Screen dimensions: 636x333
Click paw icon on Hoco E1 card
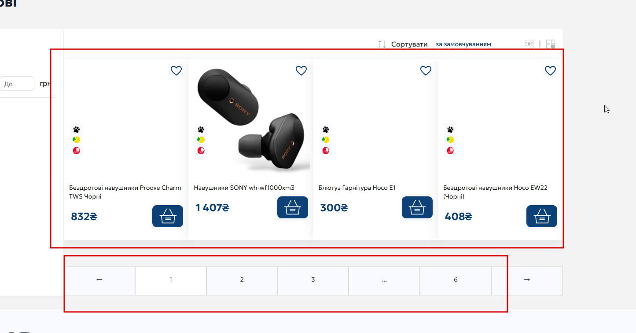[x=326, y=130]
